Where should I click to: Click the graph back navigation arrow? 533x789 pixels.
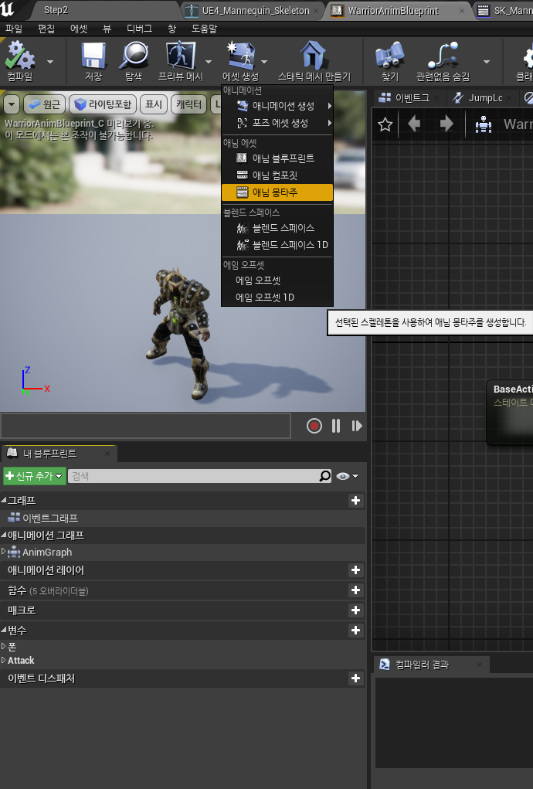[x=414, y=124]
